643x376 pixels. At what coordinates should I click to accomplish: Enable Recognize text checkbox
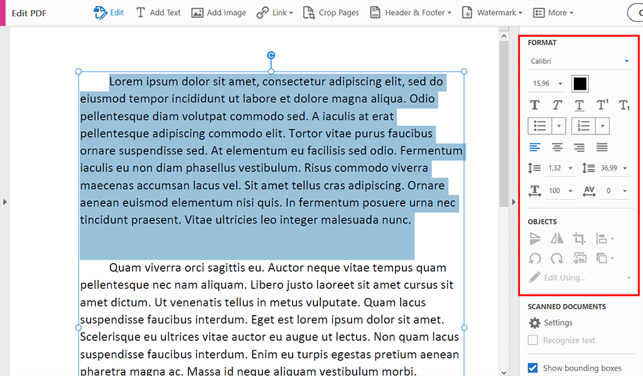click(532, 340)
